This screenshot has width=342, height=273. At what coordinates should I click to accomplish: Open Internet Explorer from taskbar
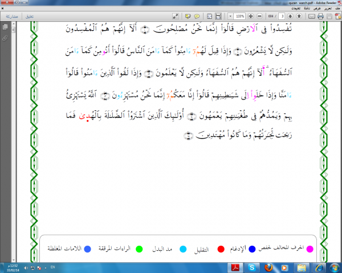(x=319, y=267)
